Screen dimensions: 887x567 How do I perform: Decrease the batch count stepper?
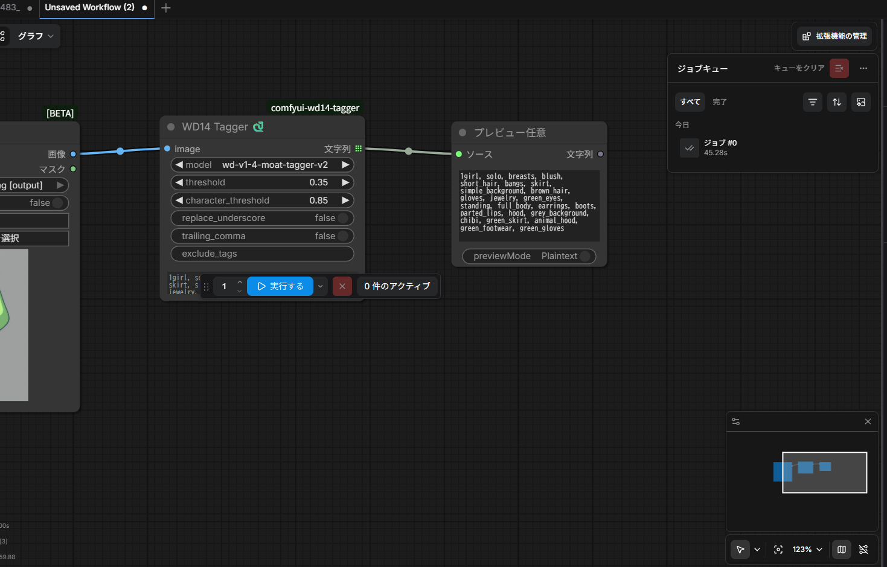tap(240, 291)
